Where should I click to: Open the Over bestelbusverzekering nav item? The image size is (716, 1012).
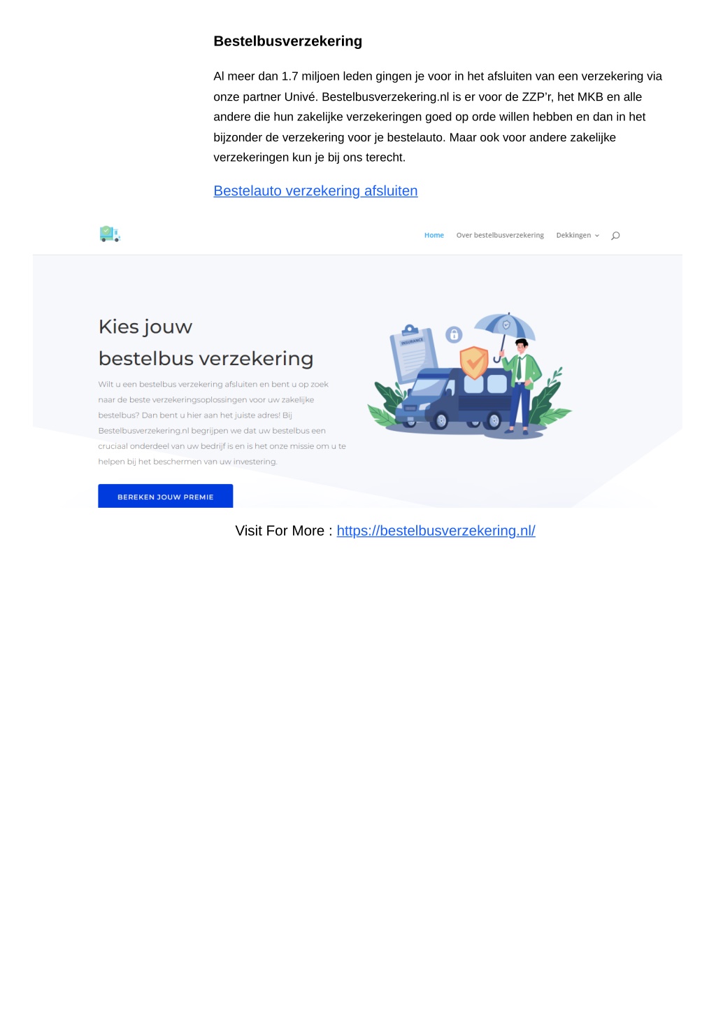pos(500,236)
